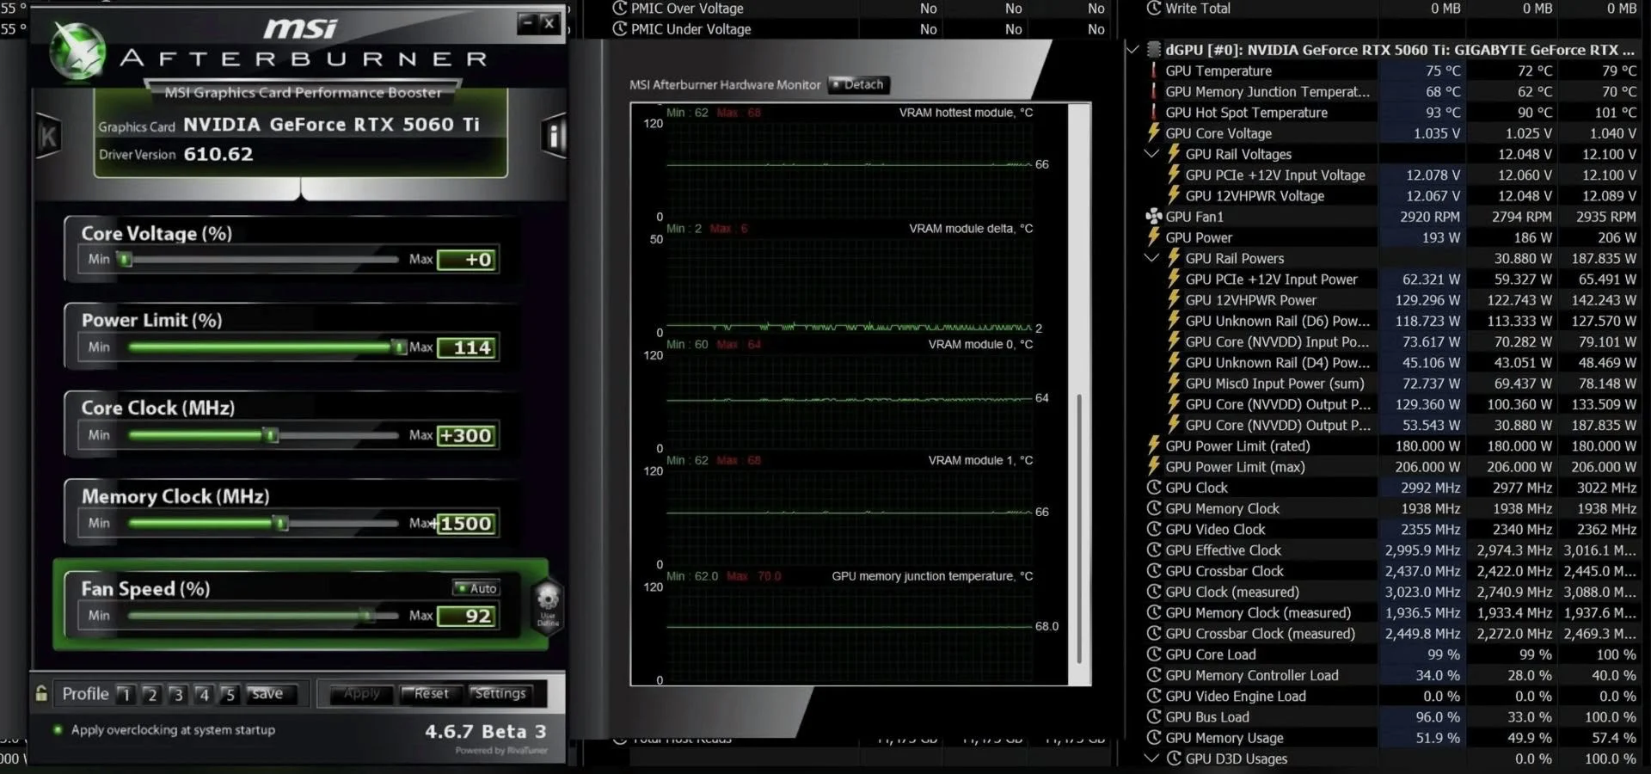This screenshot has height=774, width=1651.
Task: Click the GPU Memory Junction Temperature thermometer icon
Action: coord(1154,92)
